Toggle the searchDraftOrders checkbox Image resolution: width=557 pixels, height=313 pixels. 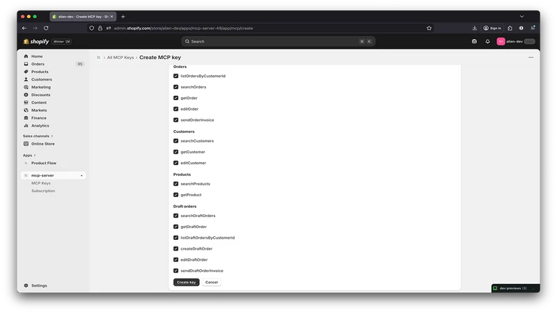[x=176, y=216]
